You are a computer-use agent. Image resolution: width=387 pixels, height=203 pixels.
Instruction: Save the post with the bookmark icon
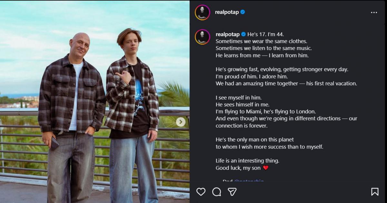click(x=375, y=192)
